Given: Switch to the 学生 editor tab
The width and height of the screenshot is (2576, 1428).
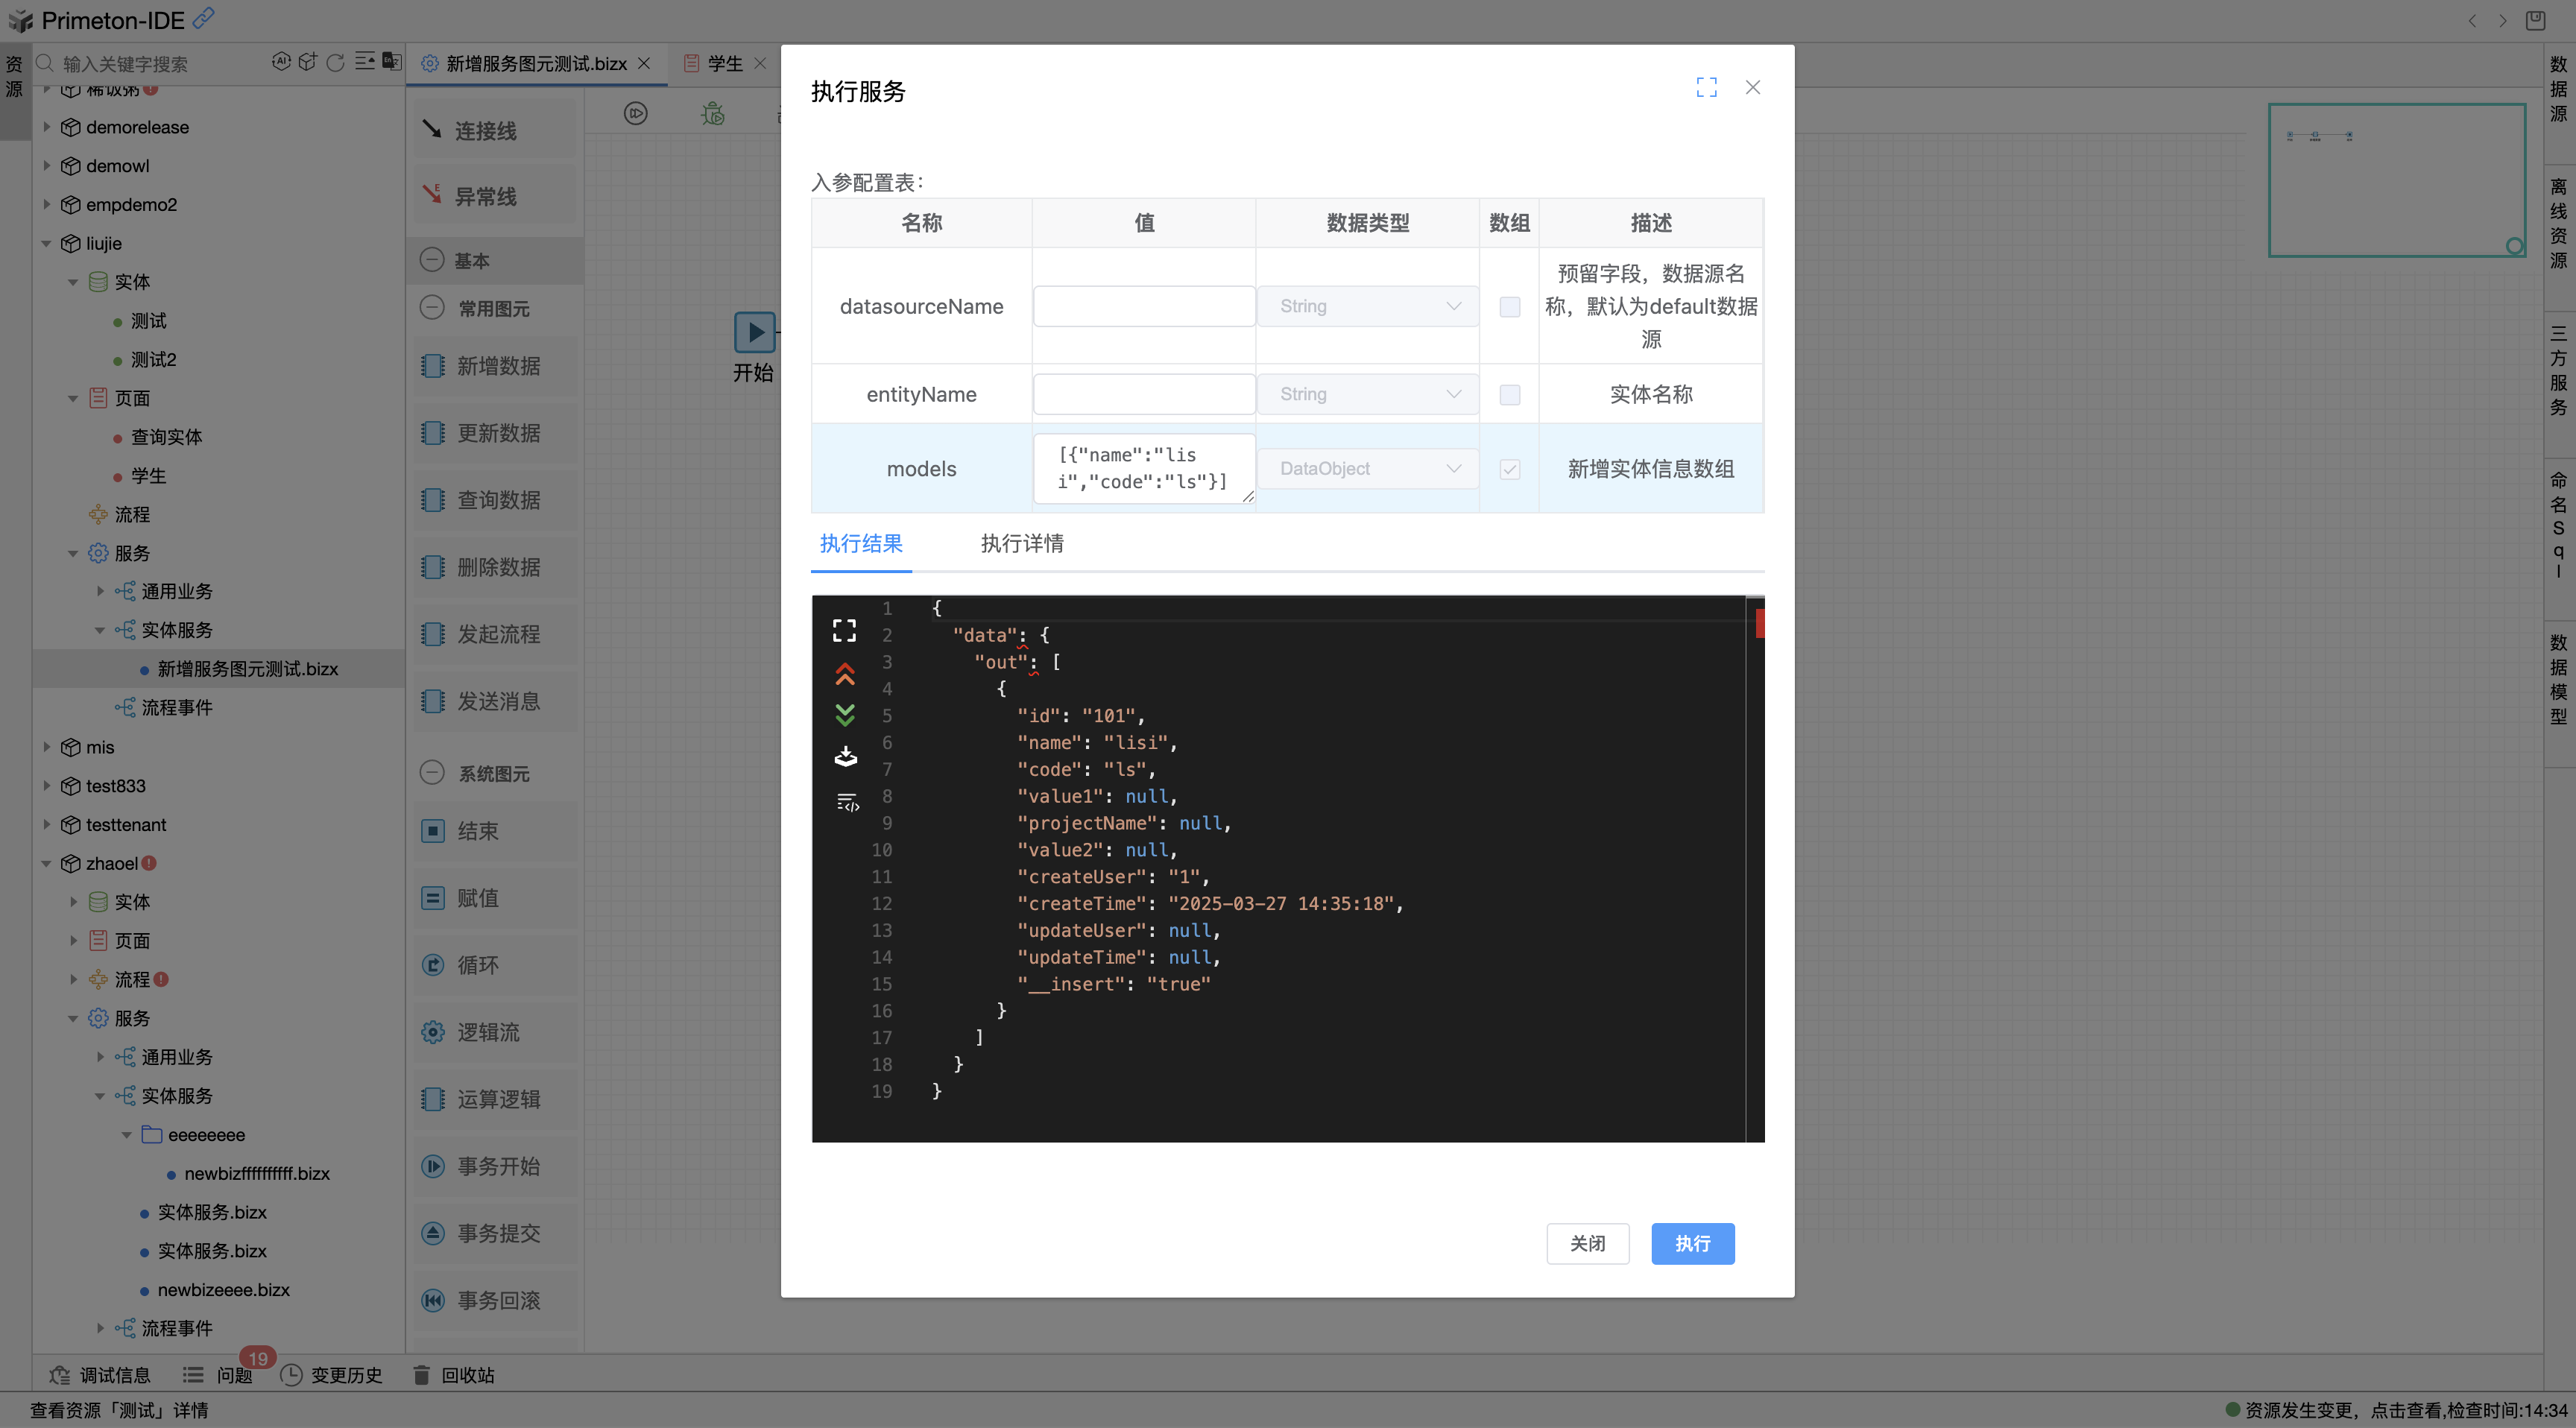Looking at the screenshot, I should coord(724,64).
